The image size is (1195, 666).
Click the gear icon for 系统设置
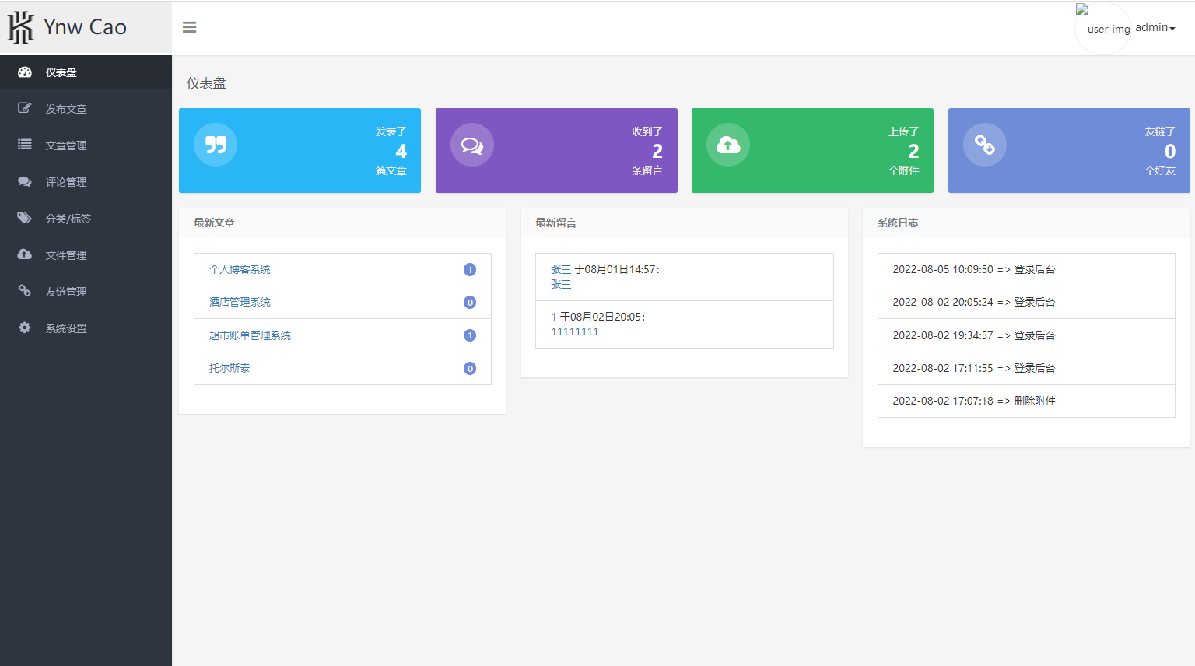pos(25,328)
